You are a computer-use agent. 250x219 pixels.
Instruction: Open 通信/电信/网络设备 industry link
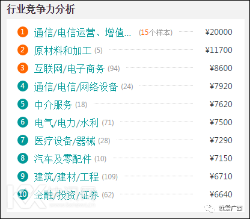[x=76, y=87]
